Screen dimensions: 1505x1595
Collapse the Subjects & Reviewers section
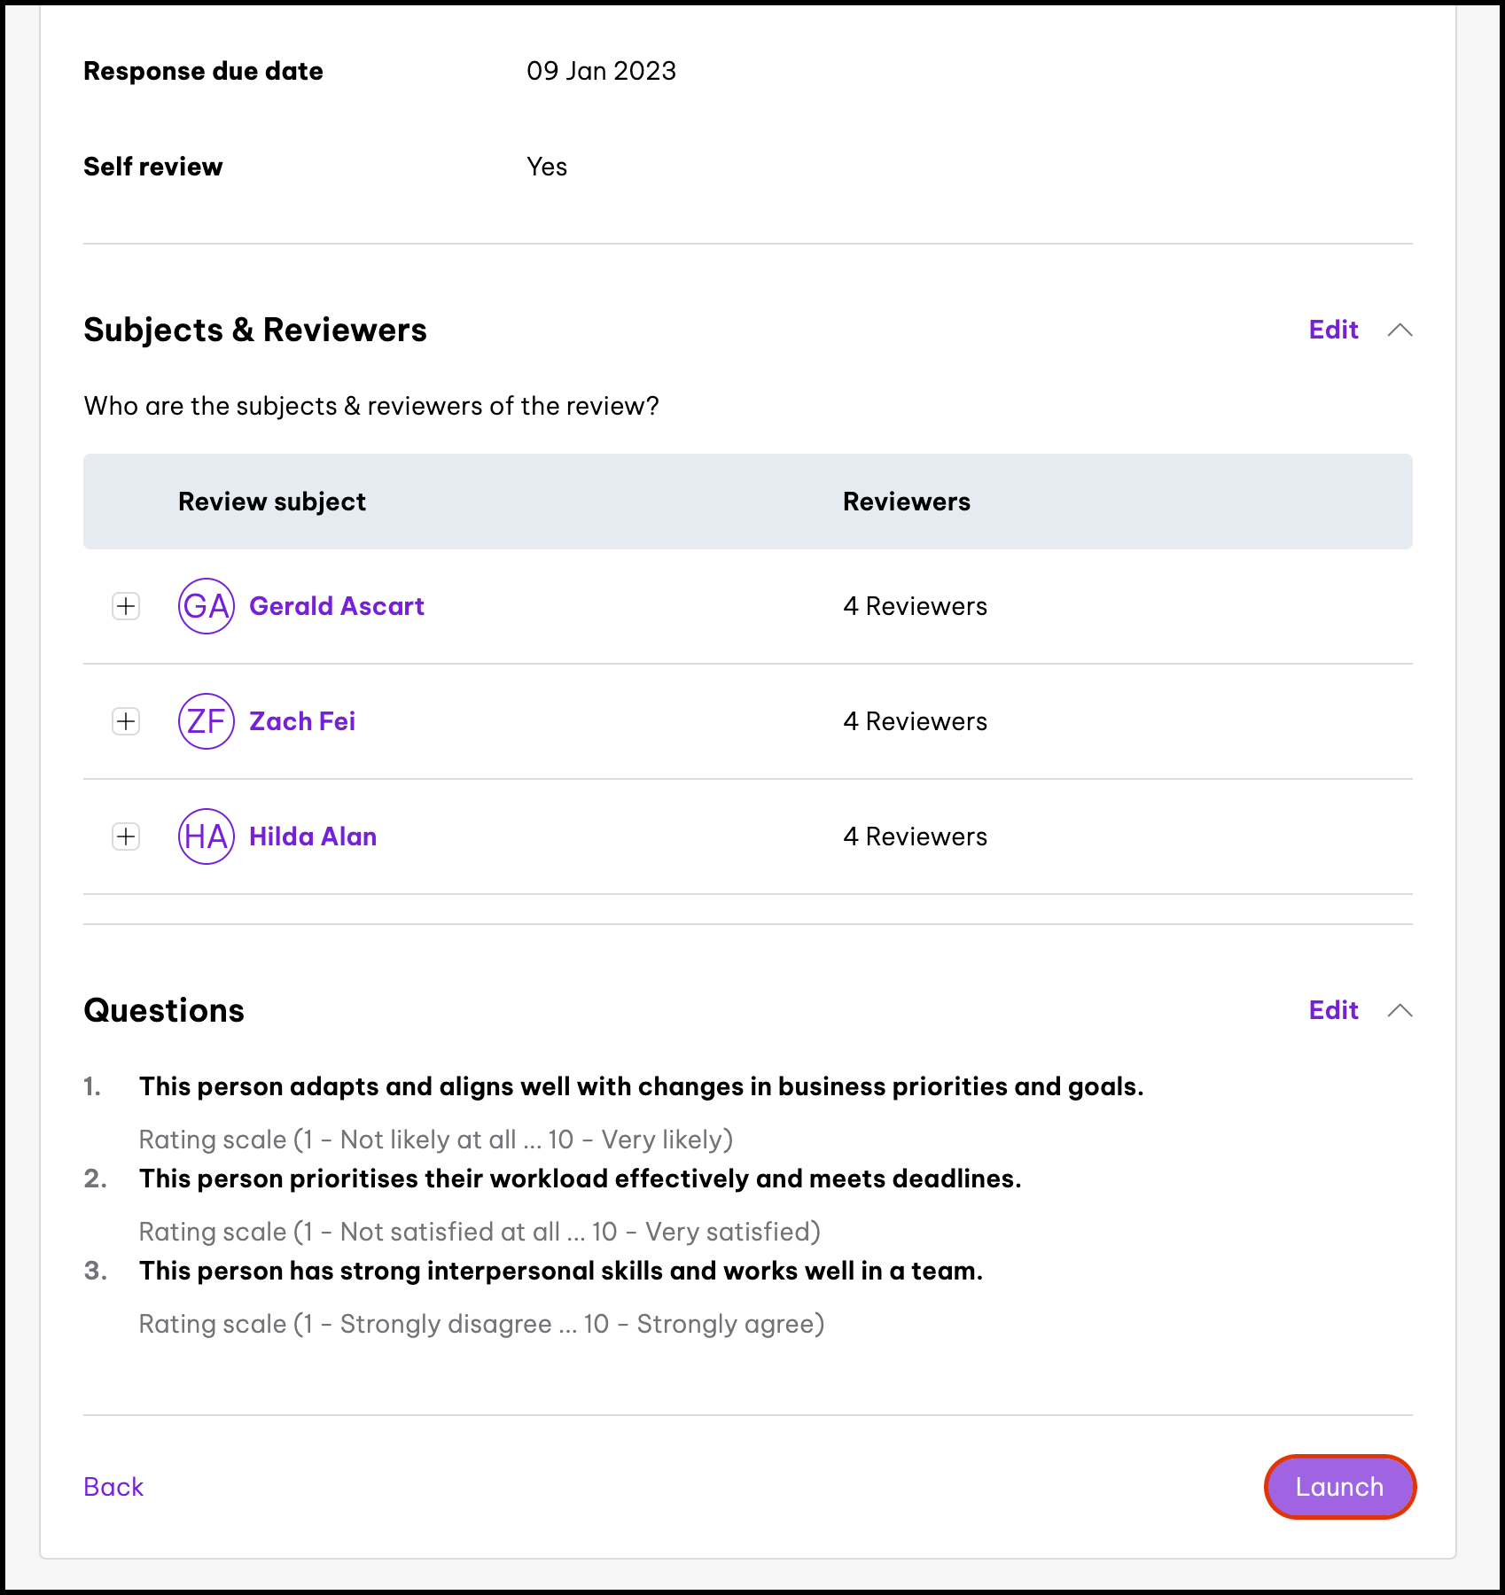[1400, 330]
